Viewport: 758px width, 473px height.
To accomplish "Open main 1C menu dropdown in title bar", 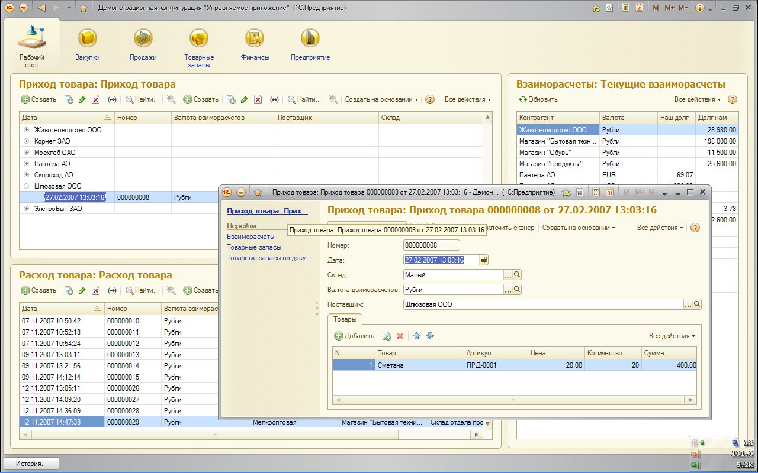I will [23, 8].
